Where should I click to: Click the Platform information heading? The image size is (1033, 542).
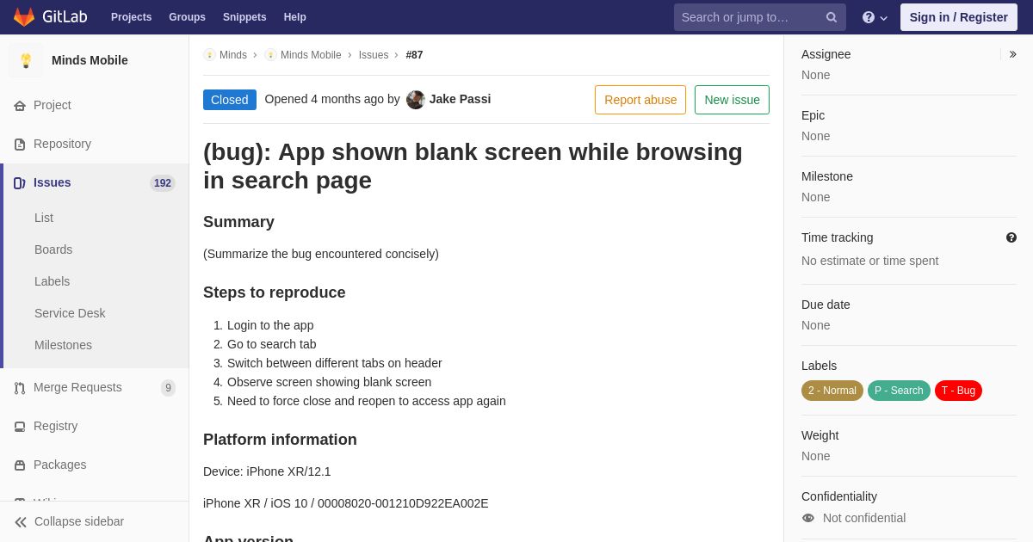[280, 440]
